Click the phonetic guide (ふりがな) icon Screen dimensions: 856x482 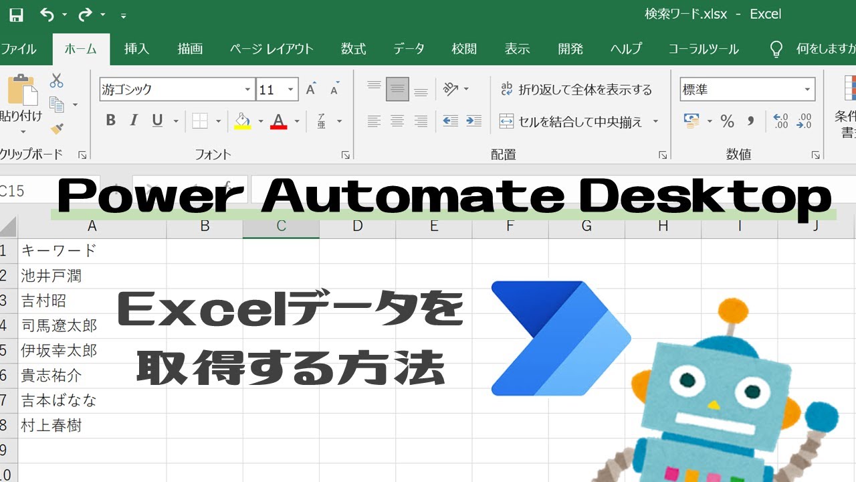(x=322, y=121)
